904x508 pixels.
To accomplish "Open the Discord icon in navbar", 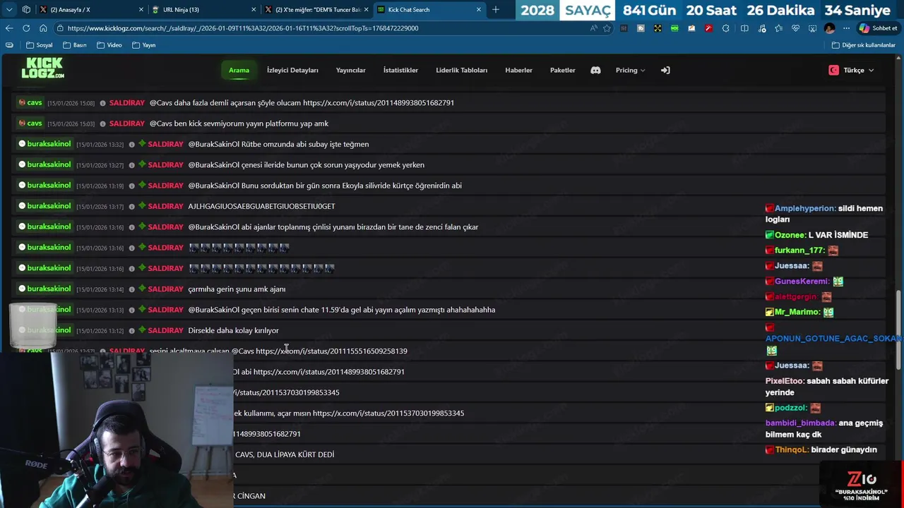I will tap(595, 70).
